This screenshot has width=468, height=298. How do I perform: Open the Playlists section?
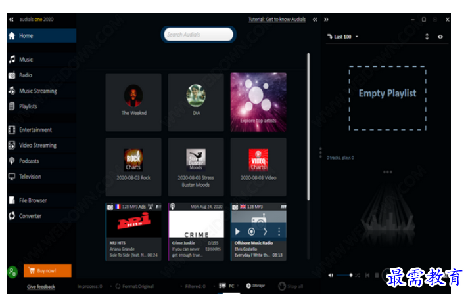[42, 106]
